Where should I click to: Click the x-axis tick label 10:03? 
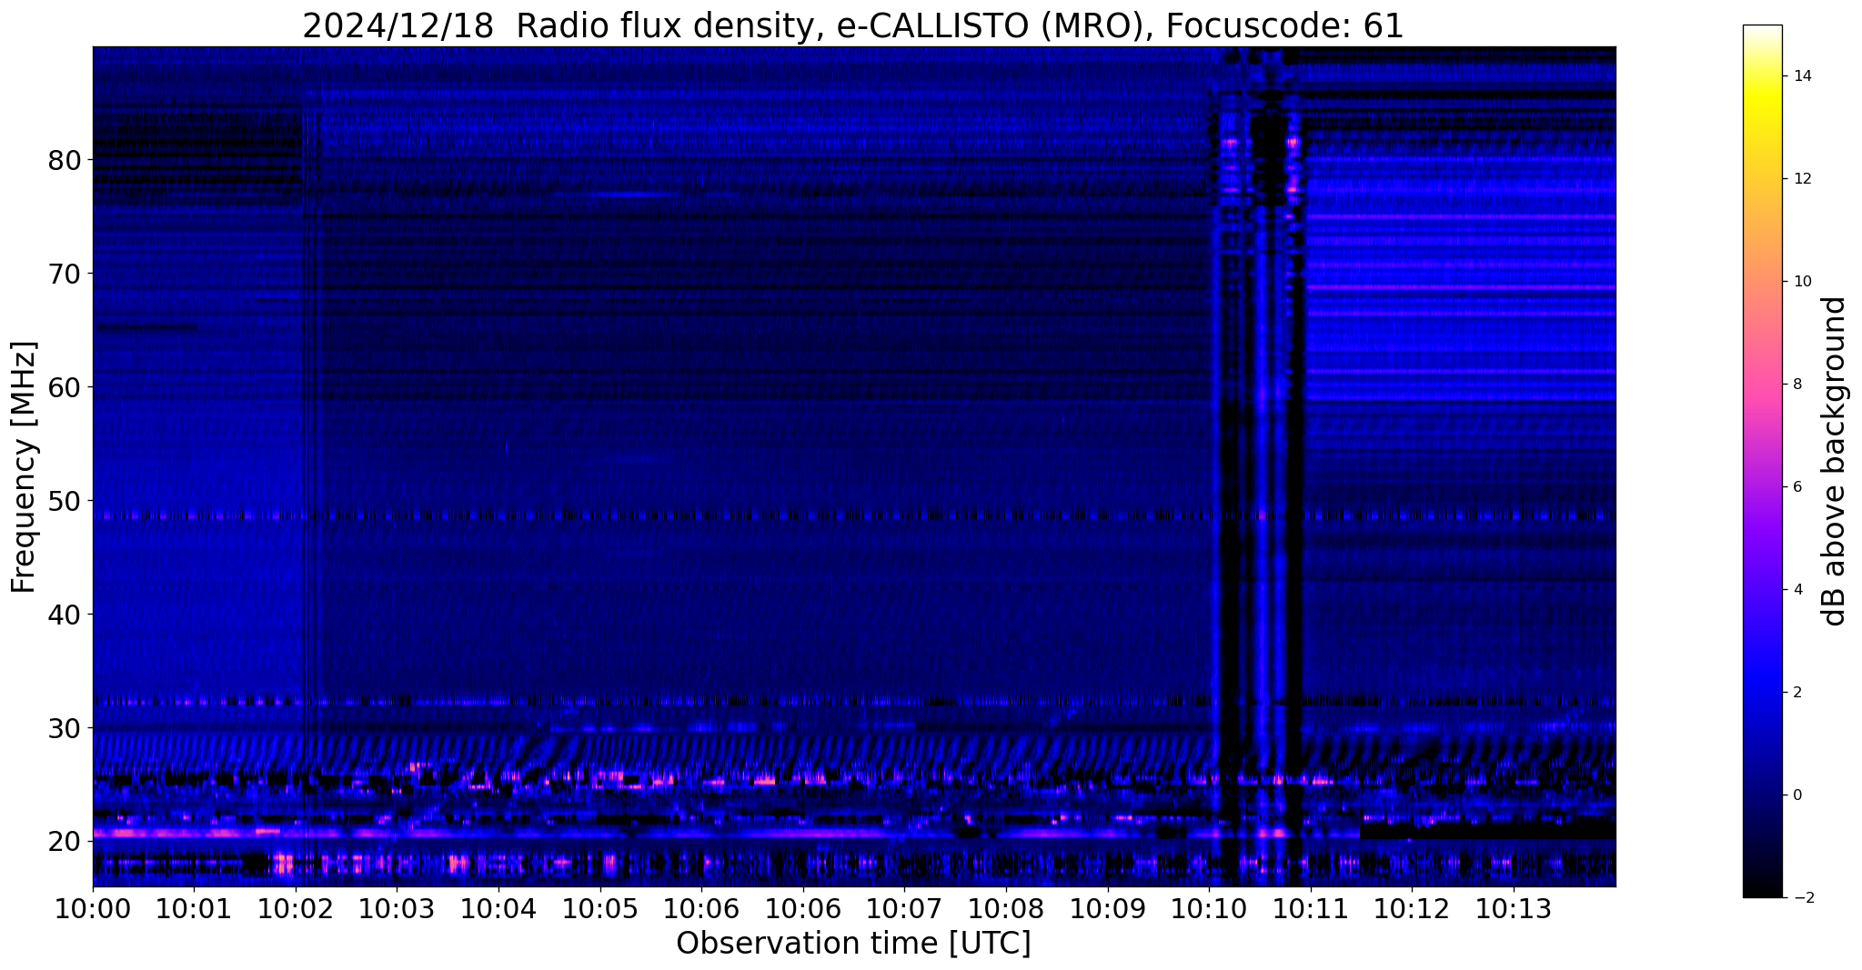click(x=397, y=909)
